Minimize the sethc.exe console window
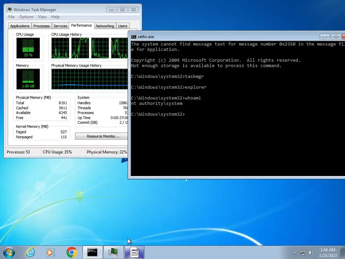The width and height of the screenshot is (345, 259). point(325,37)
